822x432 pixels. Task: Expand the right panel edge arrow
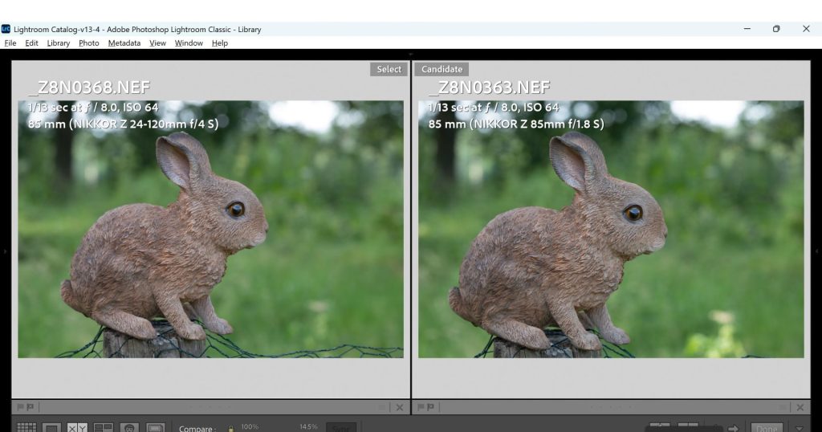pos(816,251)
